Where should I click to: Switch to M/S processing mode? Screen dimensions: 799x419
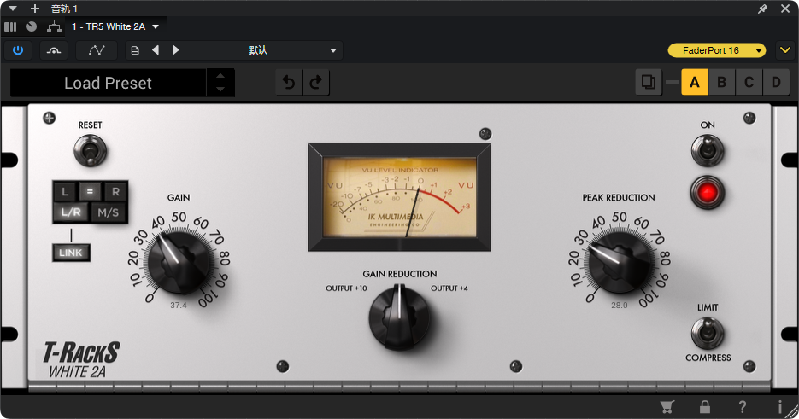pos(108,212)
